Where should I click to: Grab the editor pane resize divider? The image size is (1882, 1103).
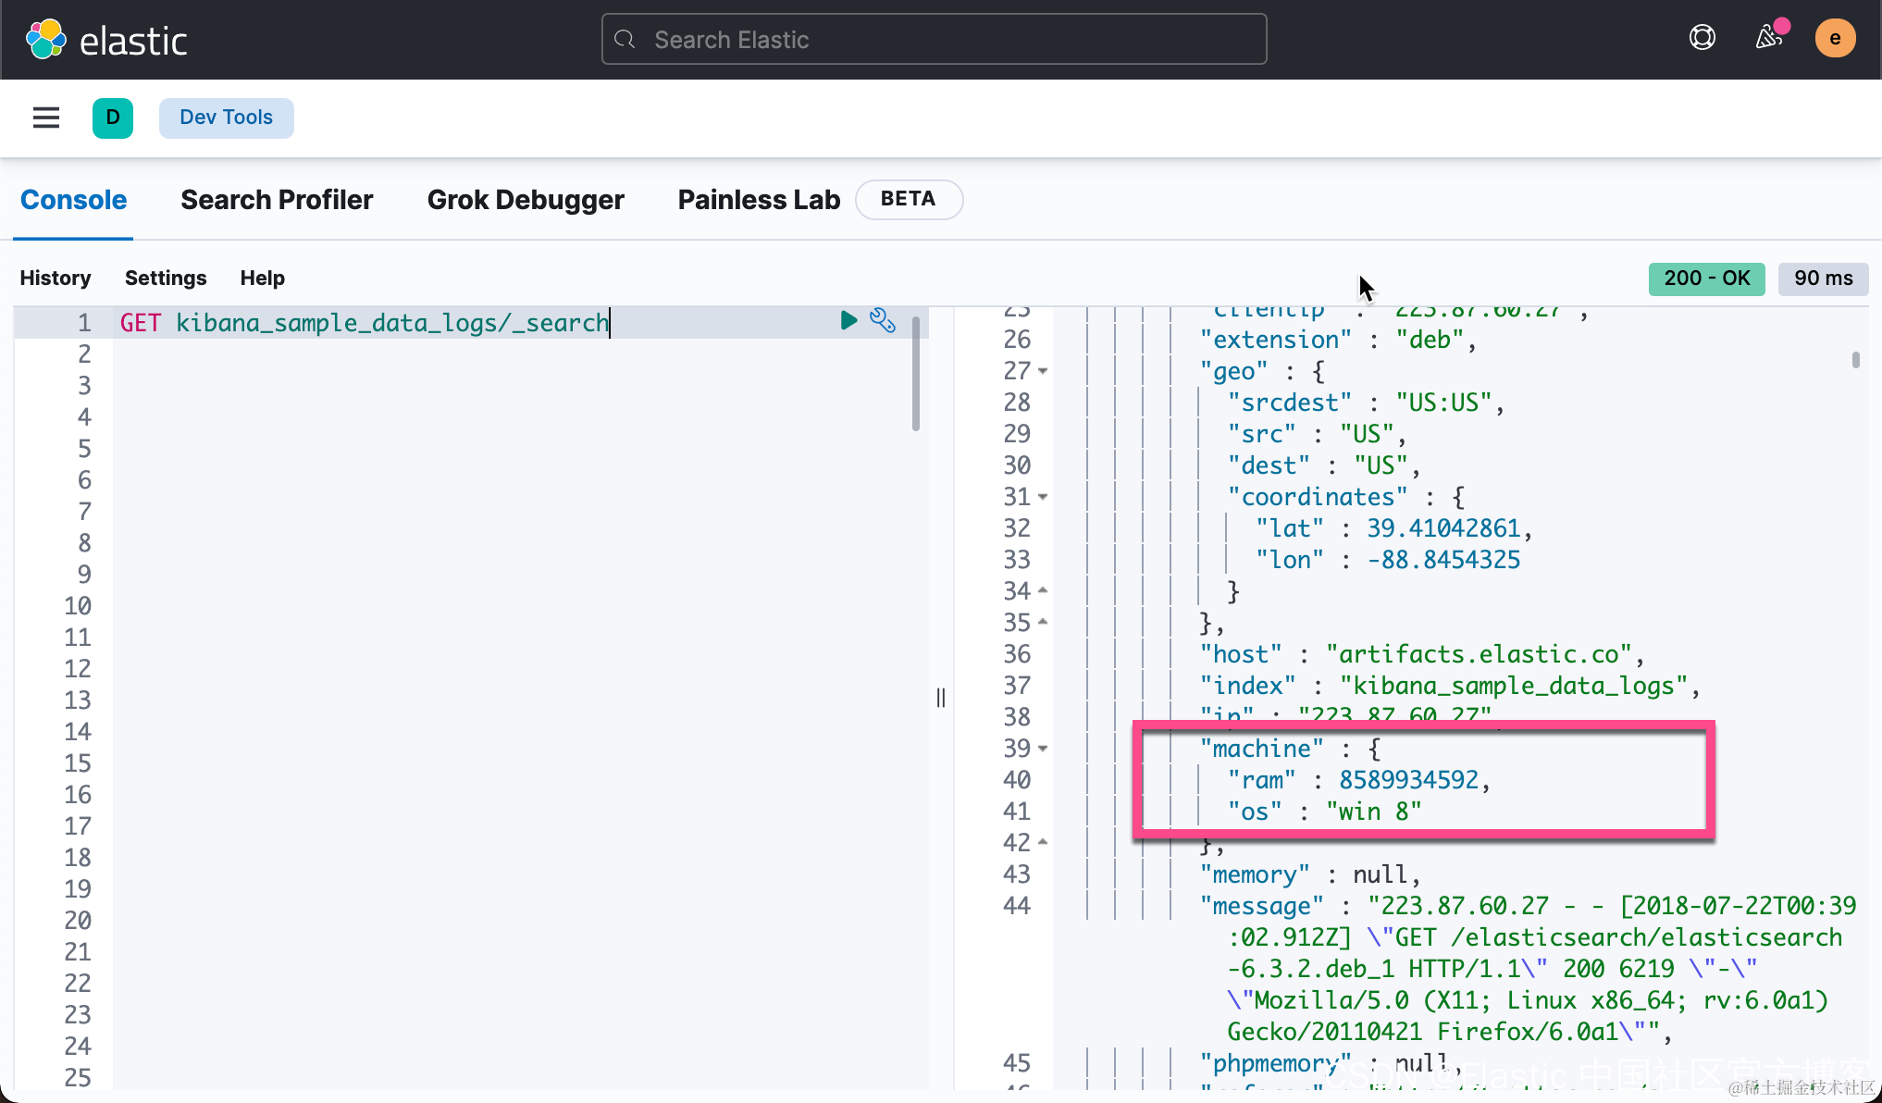point(941,698)
